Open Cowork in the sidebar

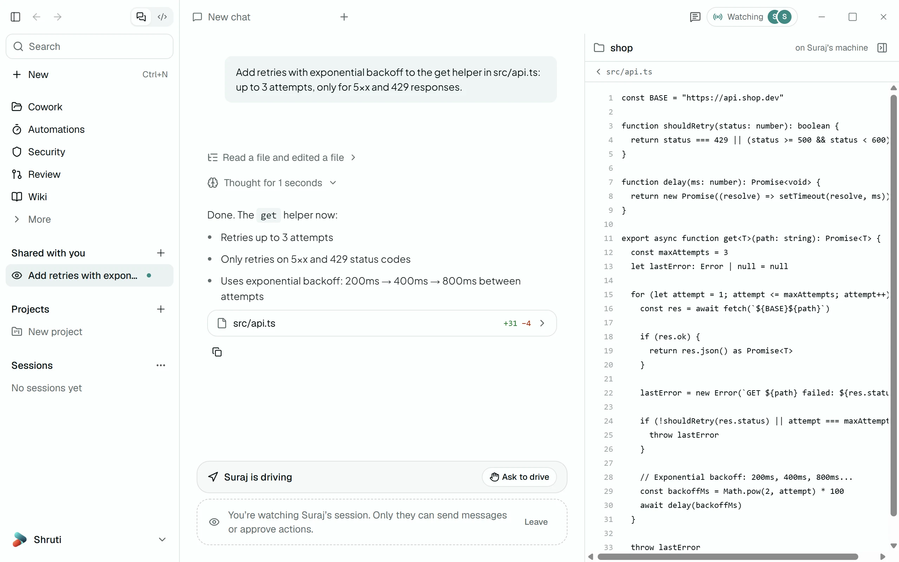click(90, 107)
